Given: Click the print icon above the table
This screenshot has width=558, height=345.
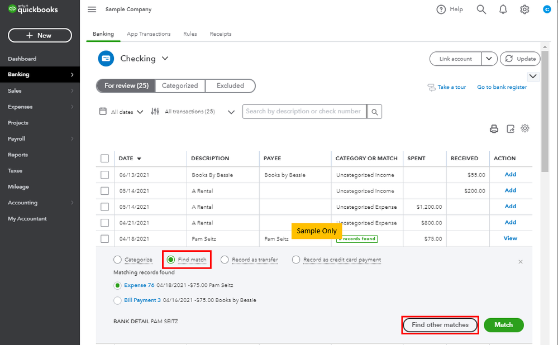Looking at the screenshot, I should 494,129.
